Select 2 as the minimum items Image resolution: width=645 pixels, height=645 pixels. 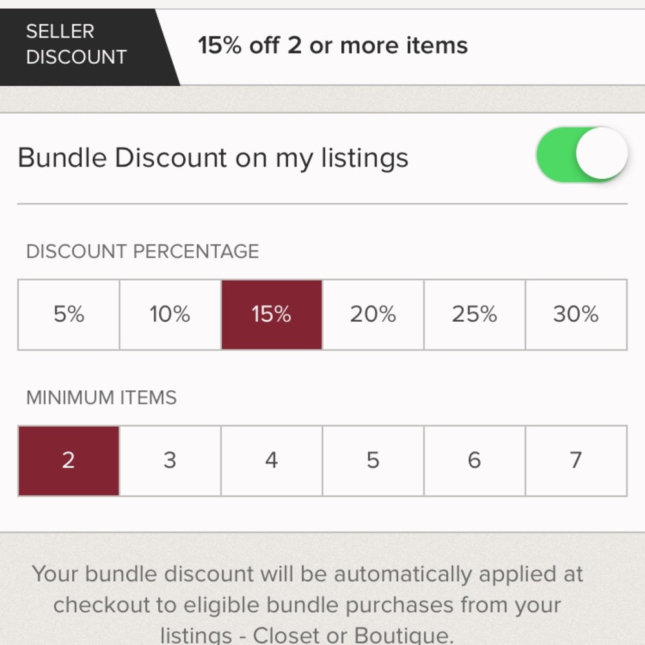68,461
